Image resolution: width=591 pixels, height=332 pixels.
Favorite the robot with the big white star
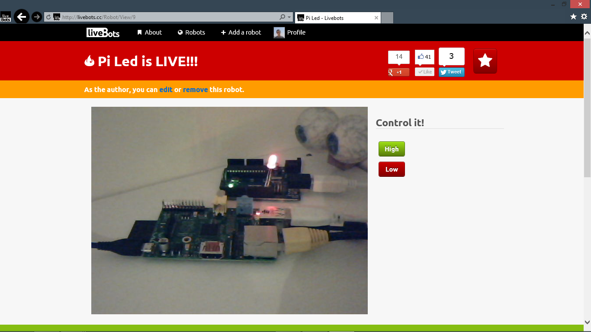[x=485, y=61]
